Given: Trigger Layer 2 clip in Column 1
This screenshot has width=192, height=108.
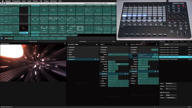Looking at the screenshot, I should (35, 20).
